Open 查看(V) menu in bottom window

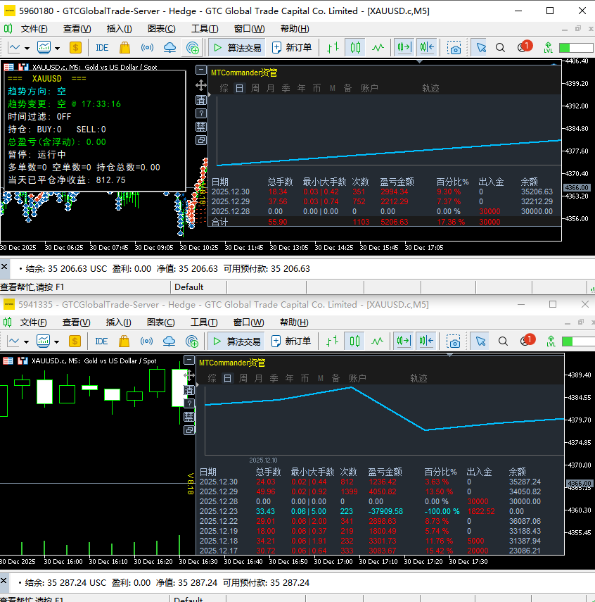pyautogui.click(x=77, y=322)
